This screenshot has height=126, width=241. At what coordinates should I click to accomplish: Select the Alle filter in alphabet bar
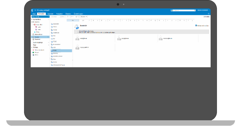click(73, 20)
